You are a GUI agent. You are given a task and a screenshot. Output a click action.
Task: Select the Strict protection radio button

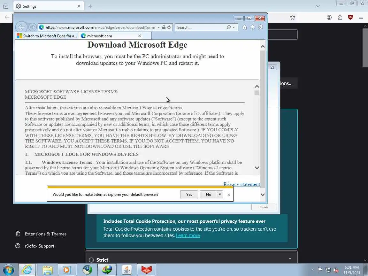click(x=92, y=260)
